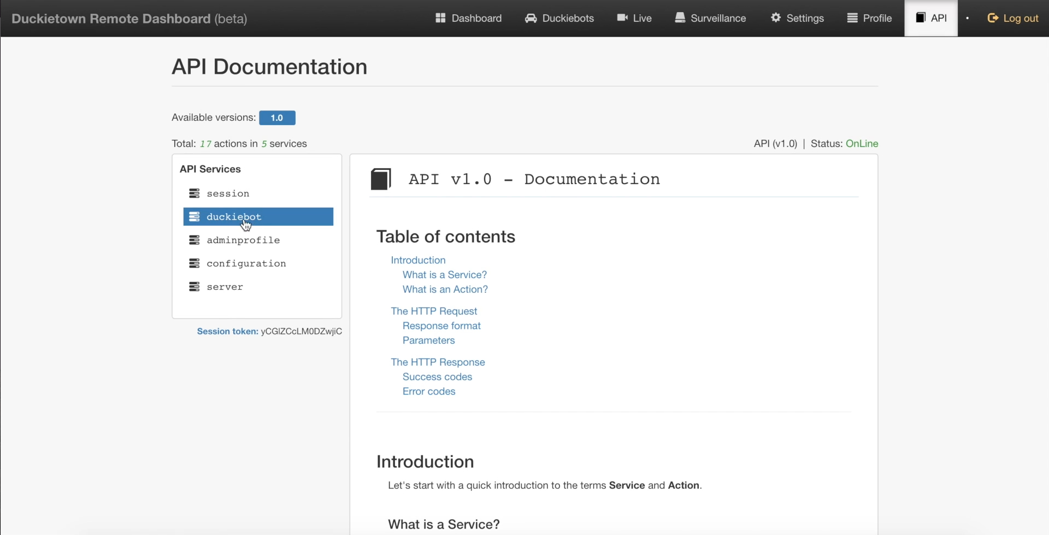Click the Settings gear icon
The image size is (1049, 535).
point(776,18)
